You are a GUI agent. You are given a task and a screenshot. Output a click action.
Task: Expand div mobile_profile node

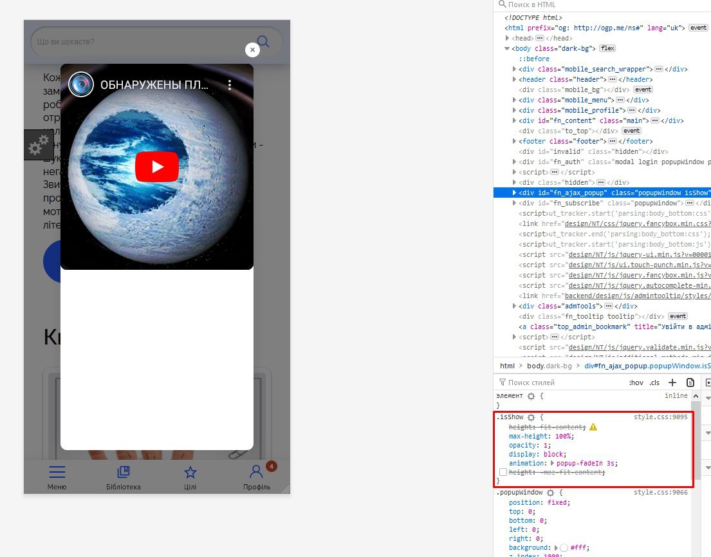(x=514, y=110)
